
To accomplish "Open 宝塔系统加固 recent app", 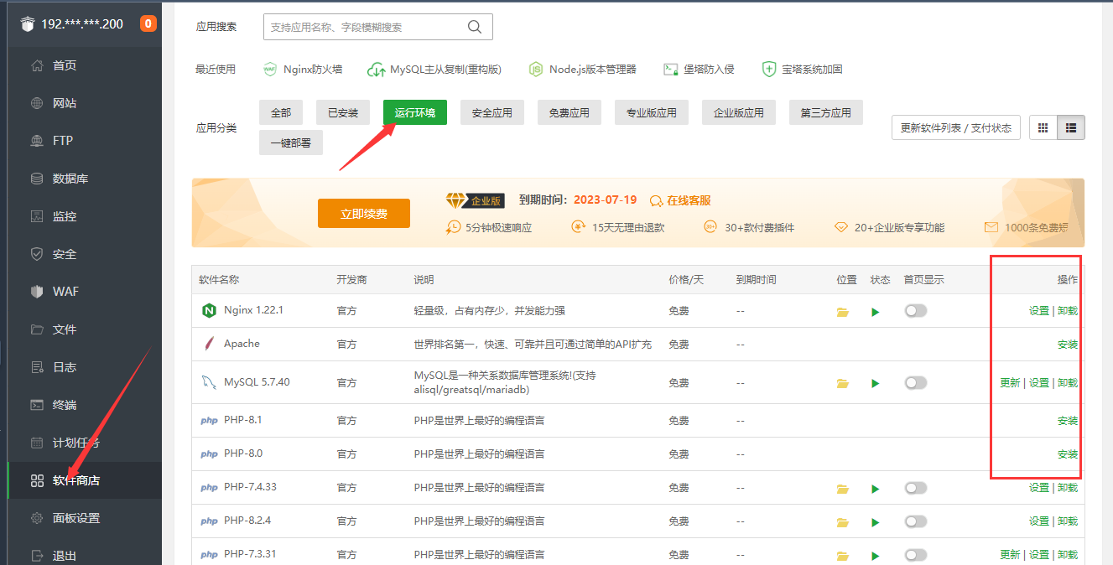I will [802, 69].
